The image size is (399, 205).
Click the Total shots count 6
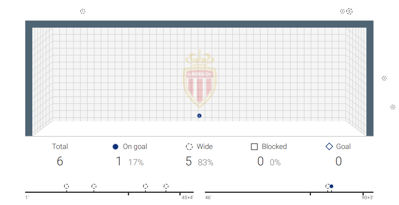point(60,161)
